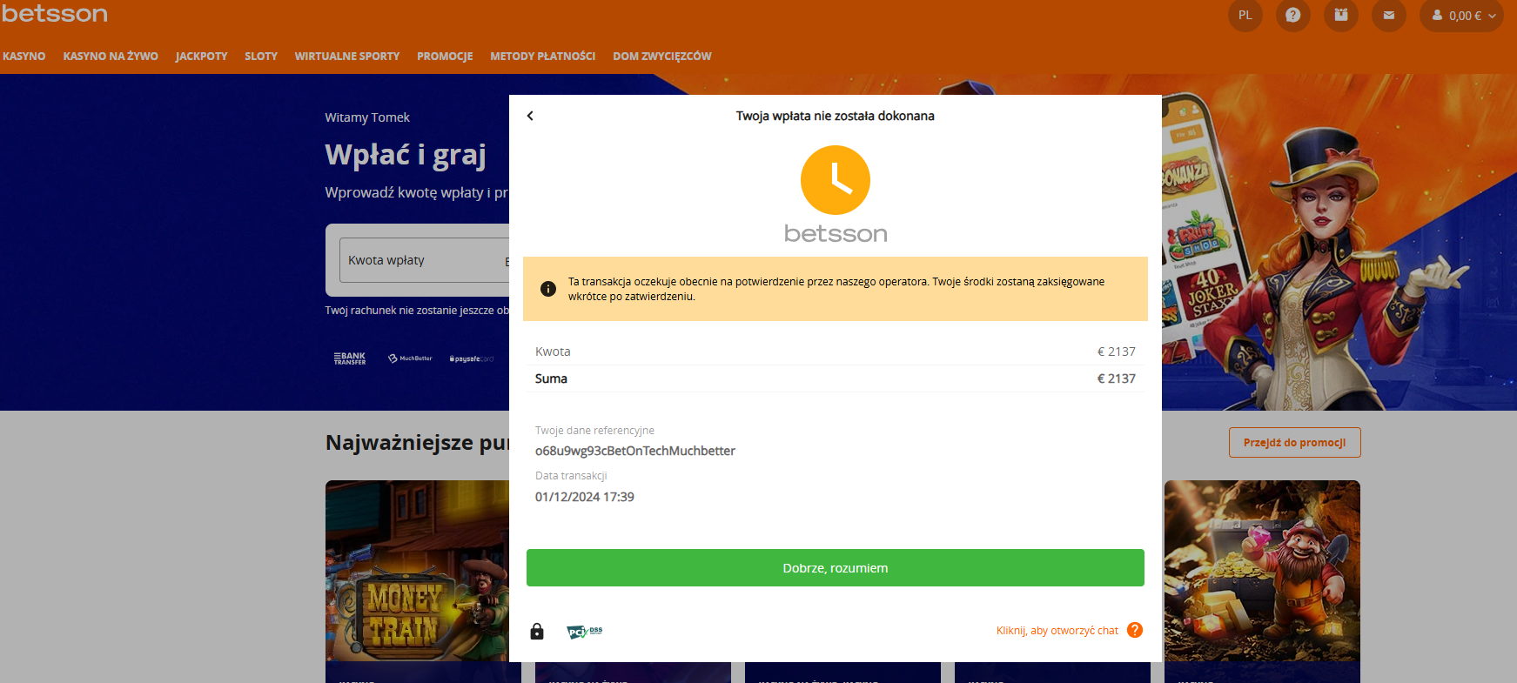This screenshot has height=683, width=1517.
Task: Click the dialog title Twoja wpłata nie została dokonana
Action: tap(836, 116)
